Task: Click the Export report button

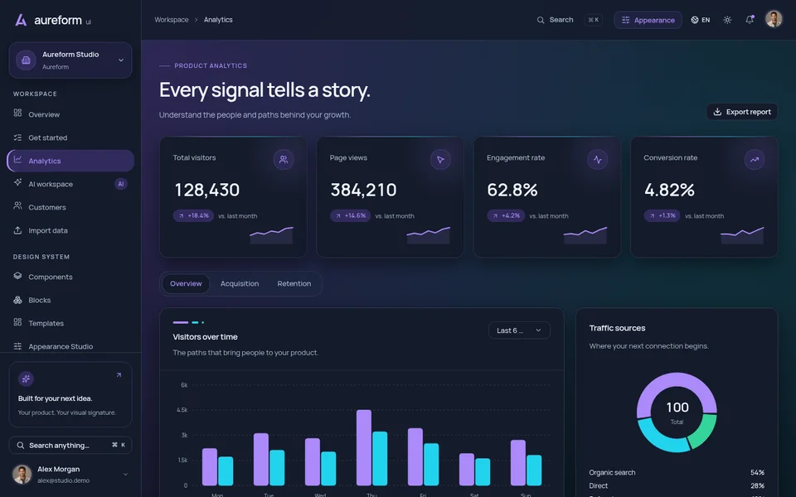Action: [741, 112]
